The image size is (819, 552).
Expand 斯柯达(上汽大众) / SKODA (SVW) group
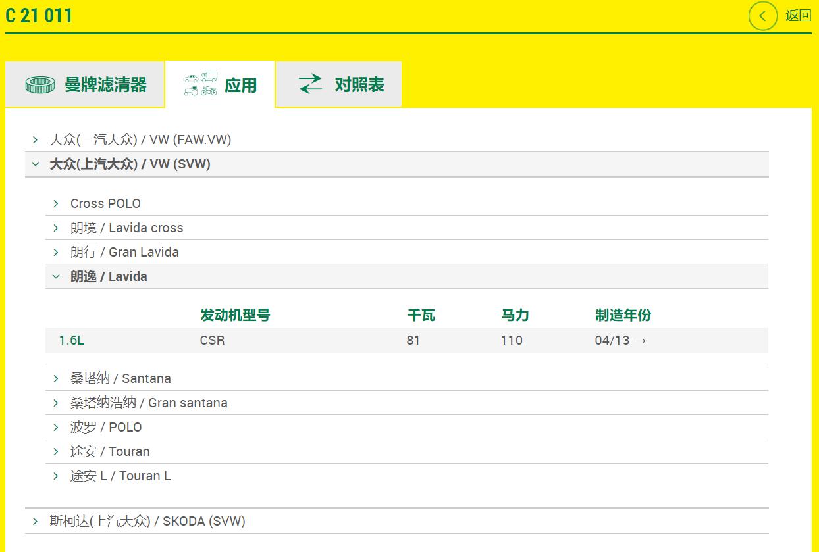tap(147, 521)
